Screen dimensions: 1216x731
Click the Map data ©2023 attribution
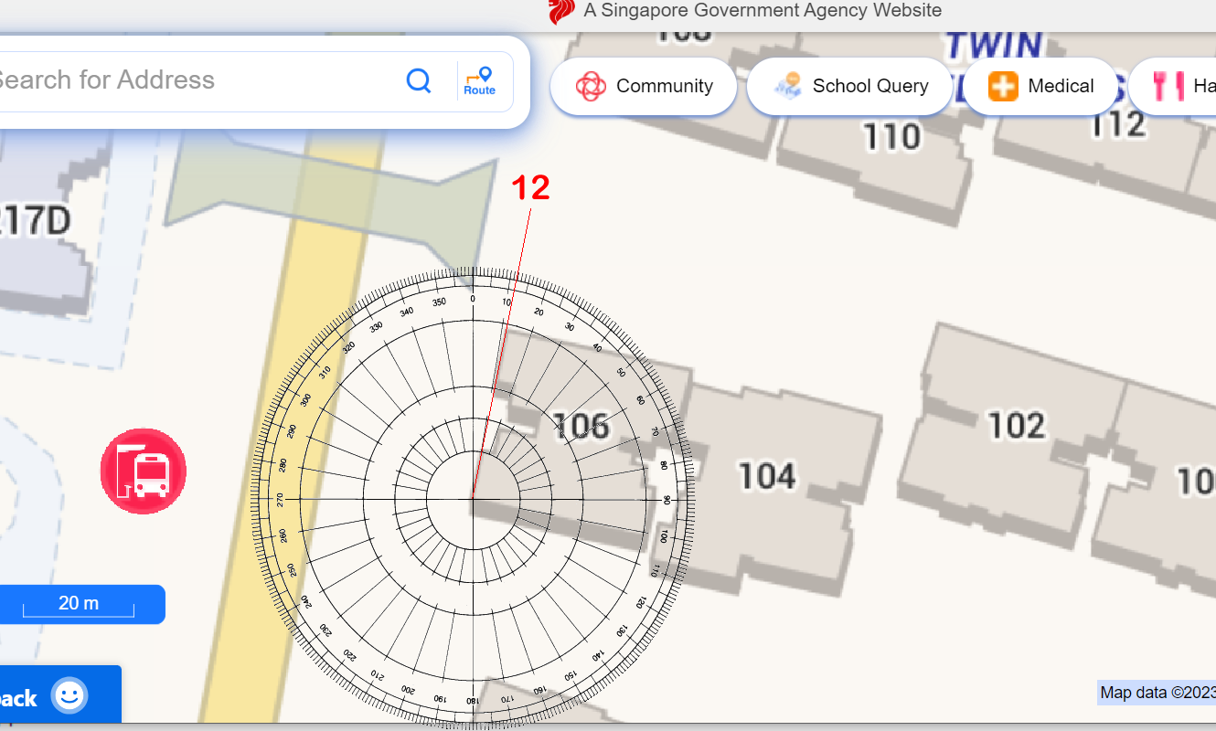tap(1157, 693)
